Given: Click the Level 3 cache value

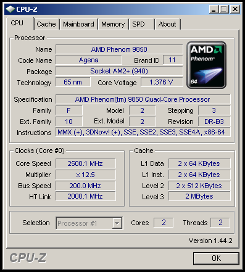Looking at the screenshot, I should (199, 196).
